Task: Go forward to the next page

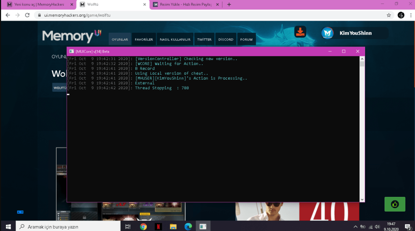Action: tap(17, 15)
